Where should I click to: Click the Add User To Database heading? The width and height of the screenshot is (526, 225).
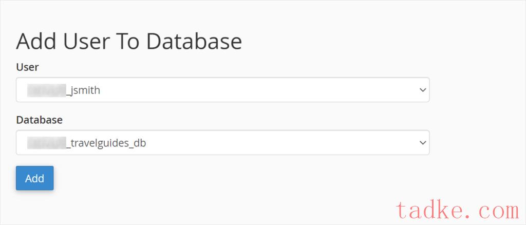[129, 41]
